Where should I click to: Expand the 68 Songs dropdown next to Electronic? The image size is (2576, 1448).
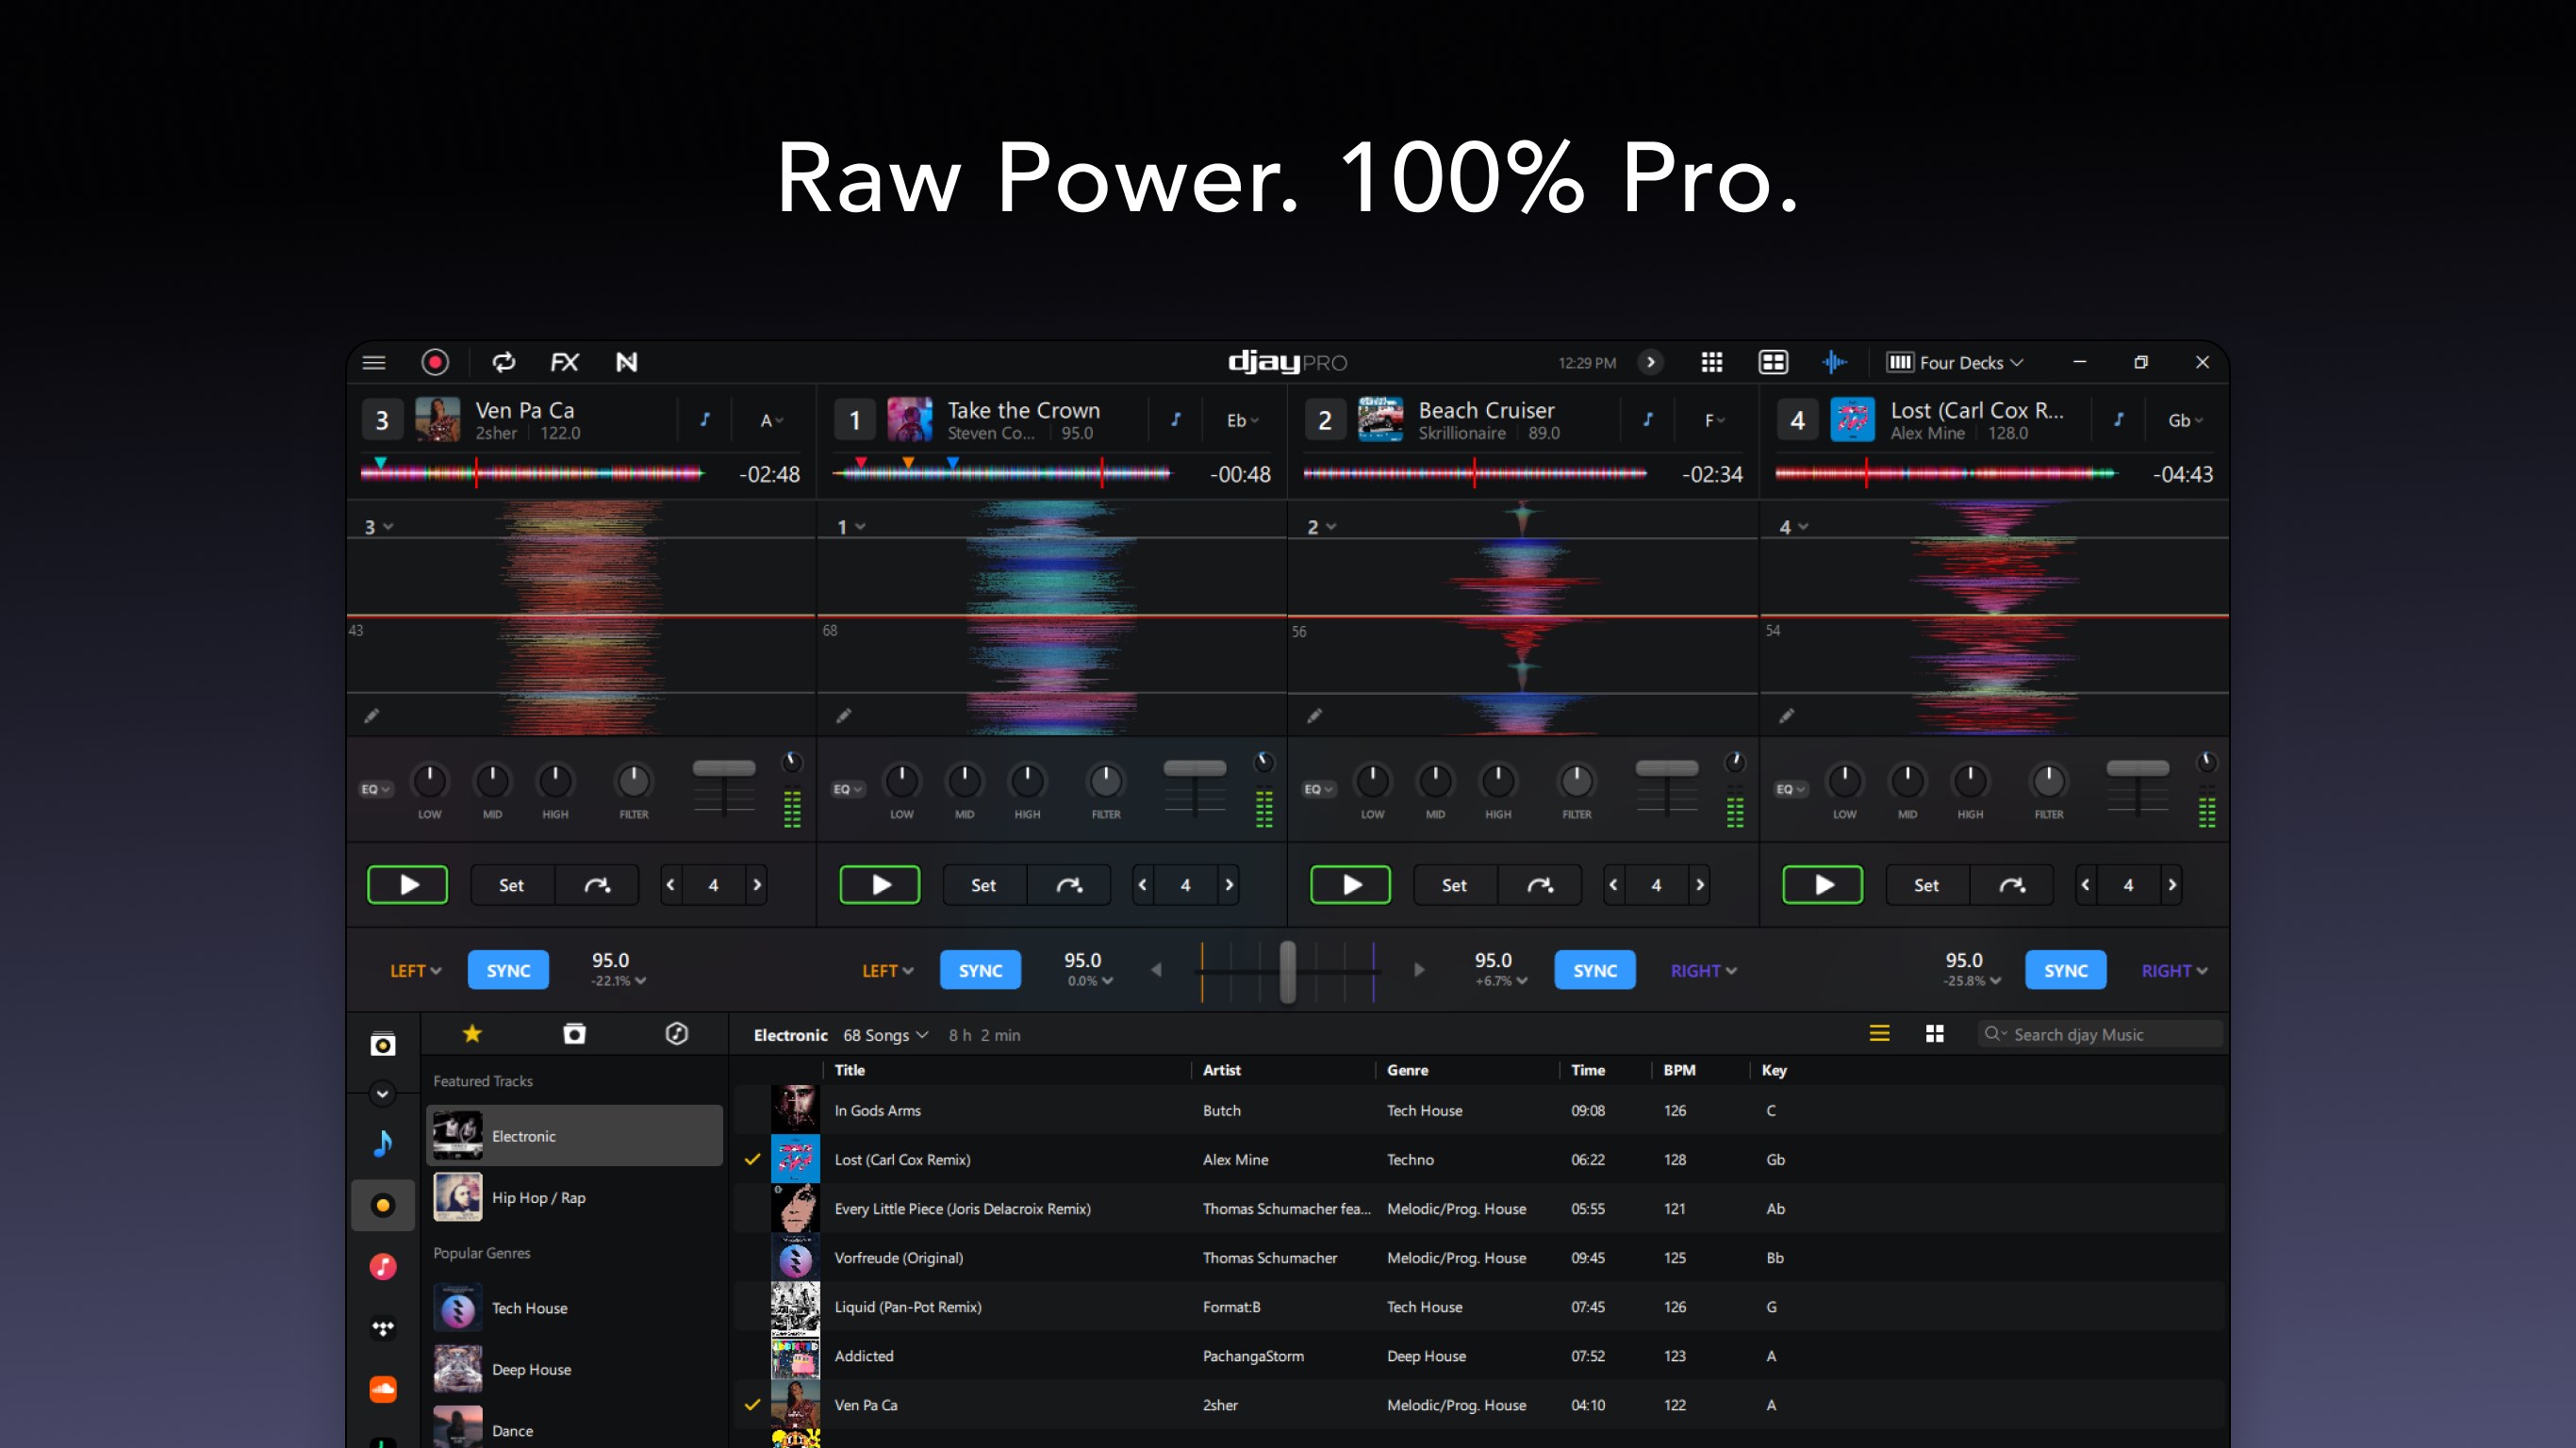(x=886, y=1034)
